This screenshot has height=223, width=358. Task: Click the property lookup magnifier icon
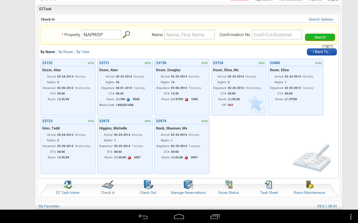(x=126, y=34)
